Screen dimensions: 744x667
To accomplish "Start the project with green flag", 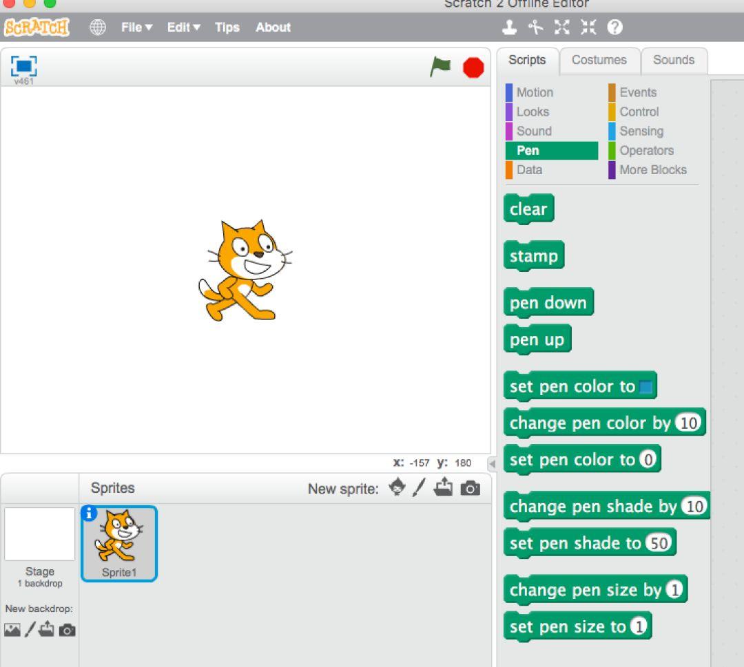I will [x=440, y=67].
